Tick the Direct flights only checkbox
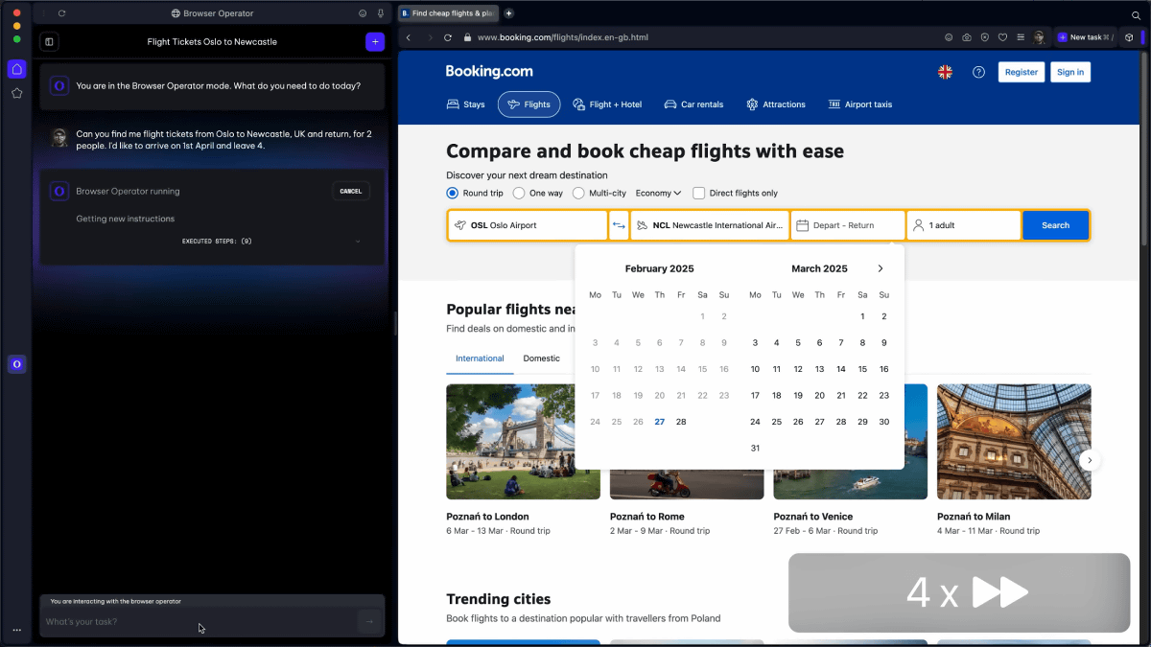Screen dimensions: 1151x647 (699, 193)
